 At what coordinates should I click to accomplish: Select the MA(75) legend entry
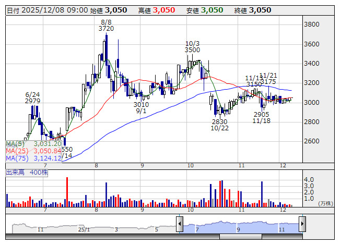pos(34,158)
